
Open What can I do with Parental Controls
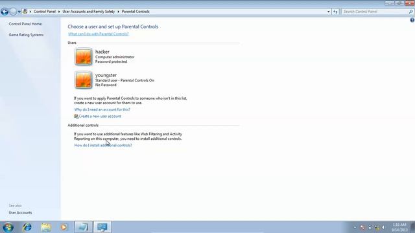point(98,34)
